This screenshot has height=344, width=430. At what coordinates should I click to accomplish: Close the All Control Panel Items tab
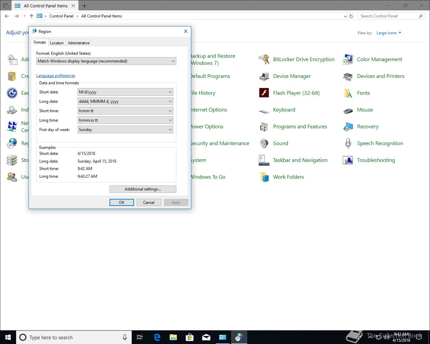click(x=73, y=6)
